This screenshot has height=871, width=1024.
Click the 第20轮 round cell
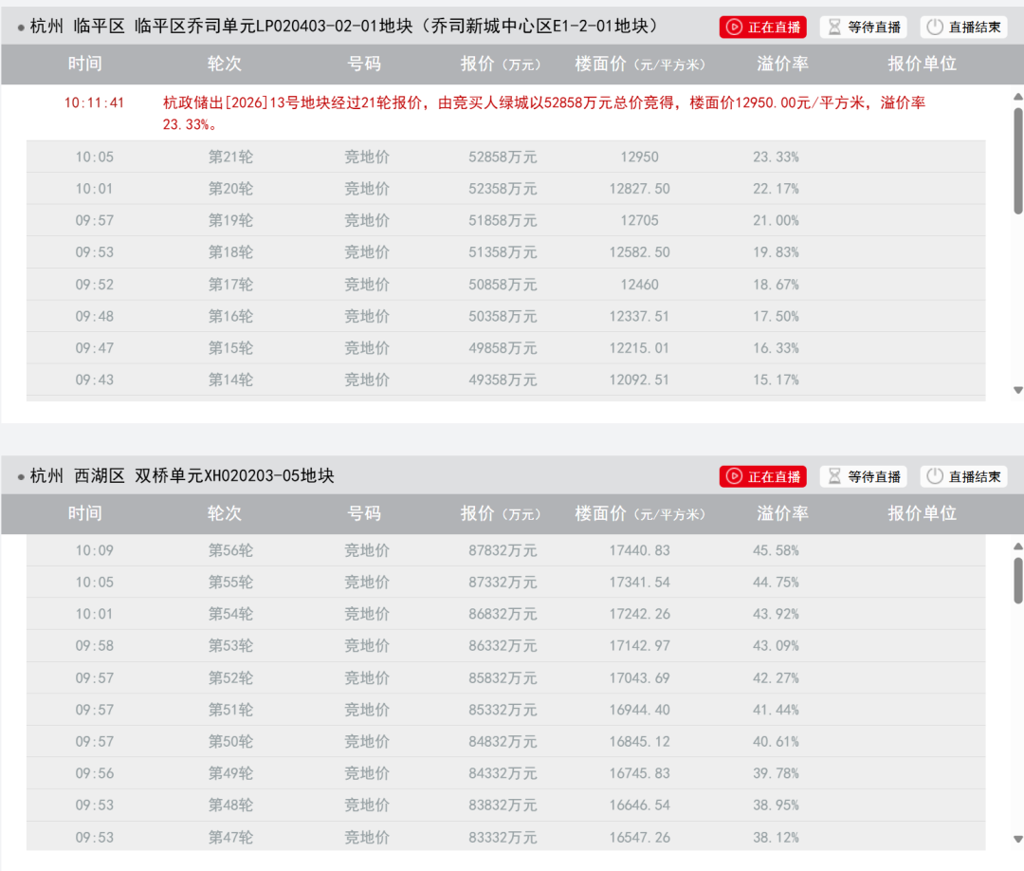(230, 189)
